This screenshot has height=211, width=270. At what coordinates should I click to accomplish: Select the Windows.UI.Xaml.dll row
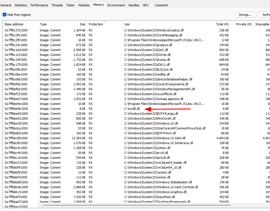(155, 138)
